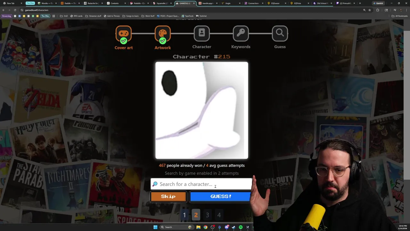Click the blurred character artwork image

click(202, 111)
